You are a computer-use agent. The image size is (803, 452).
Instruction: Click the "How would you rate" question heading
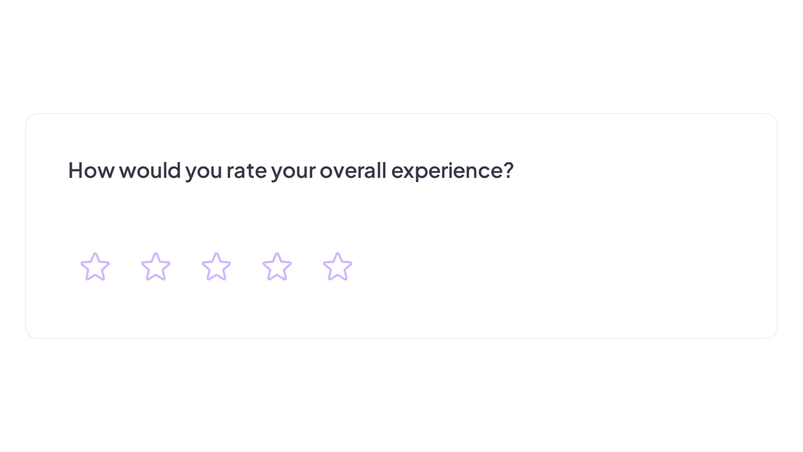coord(291,171)
